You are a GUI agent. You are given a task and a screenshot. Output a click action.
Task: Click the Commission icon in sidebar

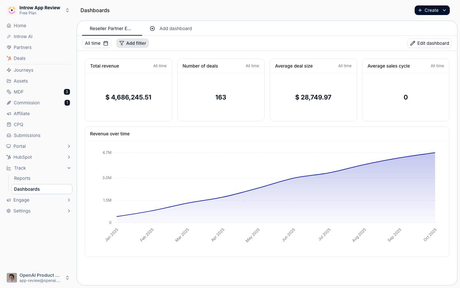9,103
